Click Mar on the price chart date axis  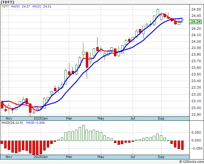point(69,118)
